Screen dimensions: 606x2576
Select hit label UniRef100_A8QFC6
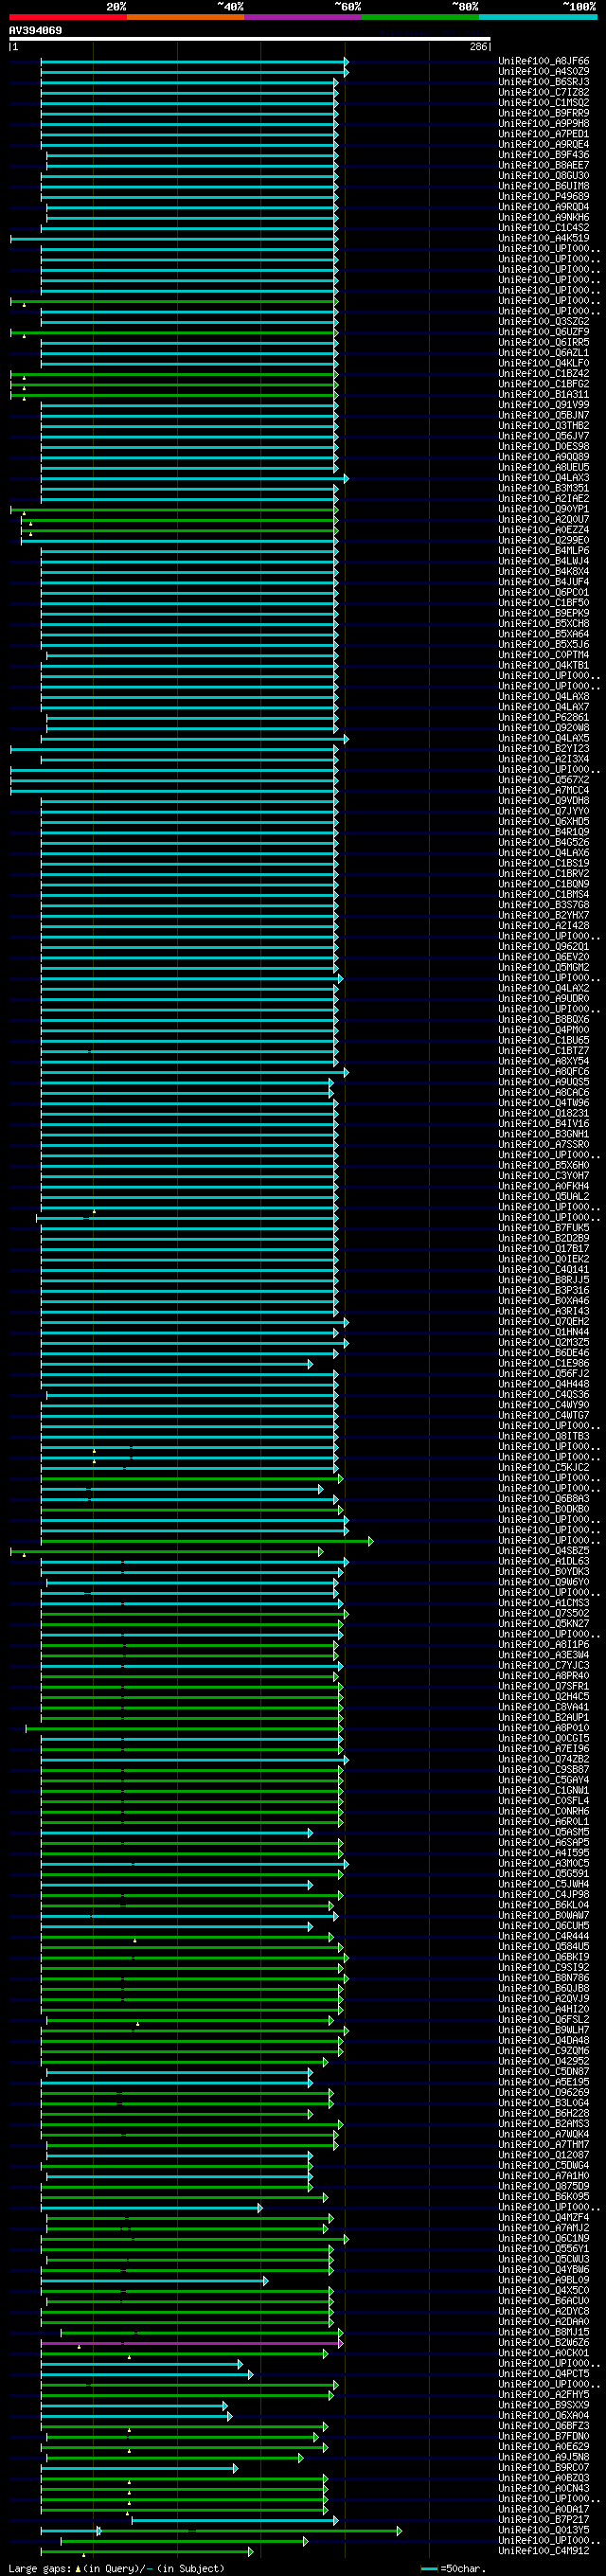coord(544,1072)
